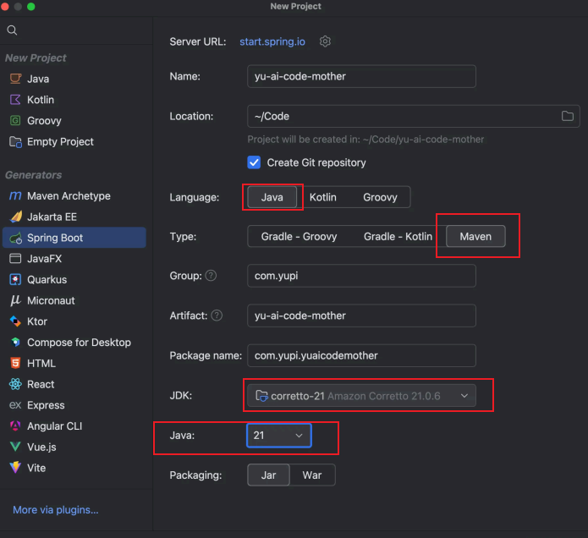
Task: Select the Angular CLI generator icon
Action: coord(15,425)
